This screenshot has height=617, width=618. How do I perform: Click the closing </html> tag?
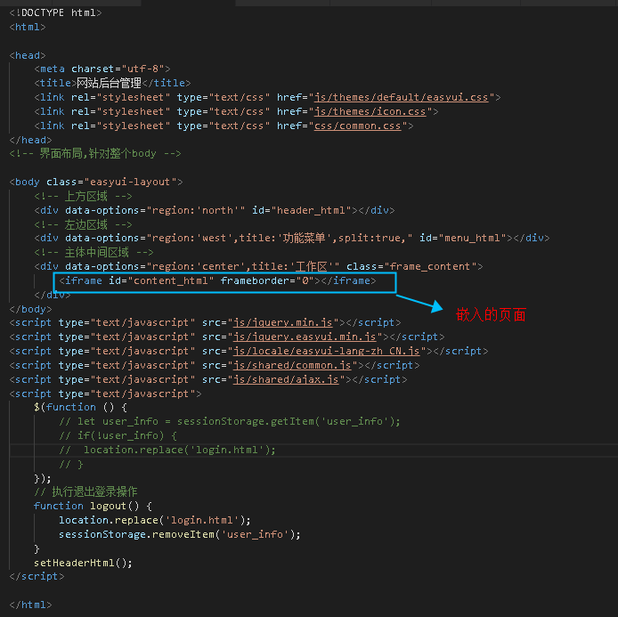coord(31,605)
